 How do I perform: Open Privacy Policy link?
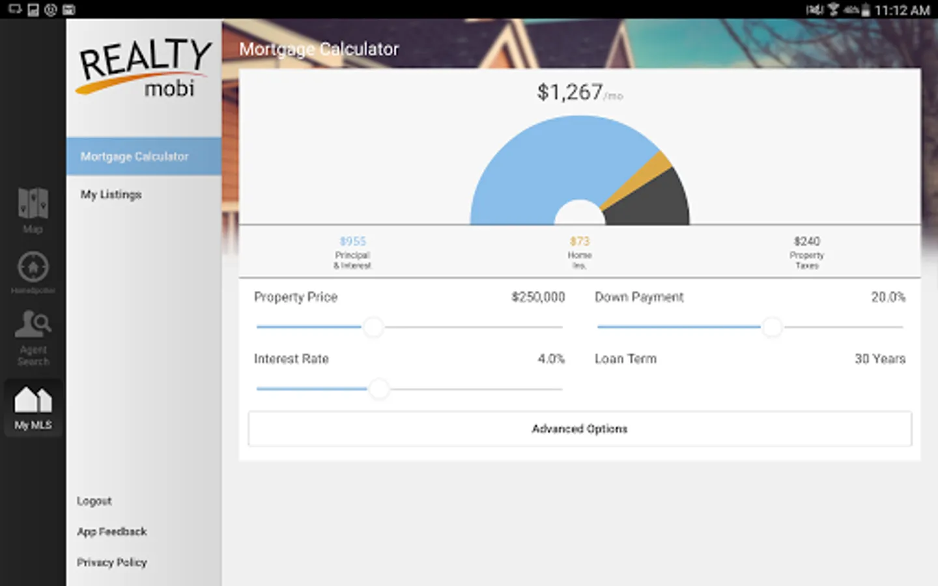(111, 562)
